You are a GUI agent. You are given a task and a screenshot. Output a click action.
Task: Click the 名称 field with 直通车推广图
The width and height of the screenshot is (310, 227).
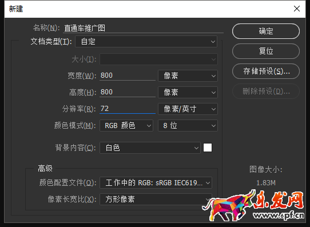[144, 28]
